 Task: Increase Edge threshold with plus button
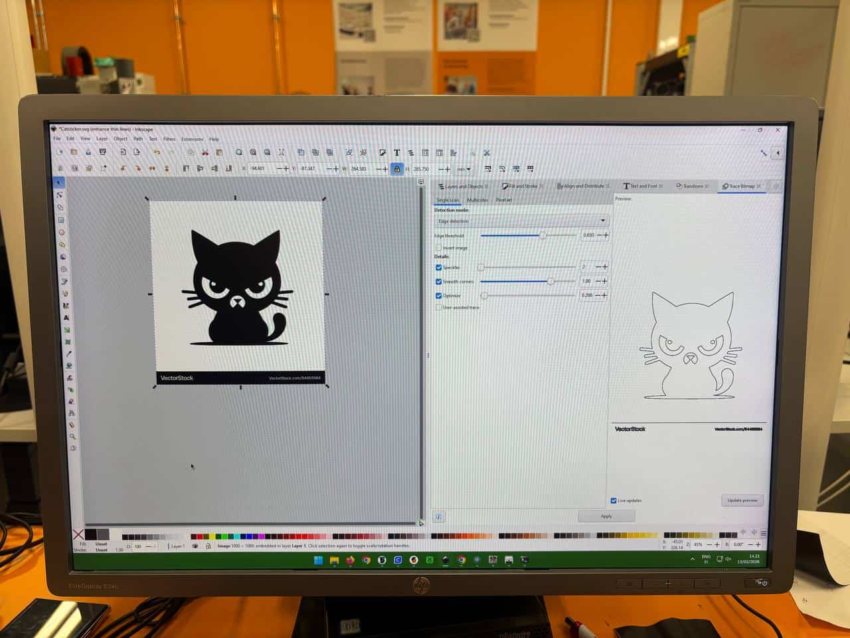coord(606,235)
